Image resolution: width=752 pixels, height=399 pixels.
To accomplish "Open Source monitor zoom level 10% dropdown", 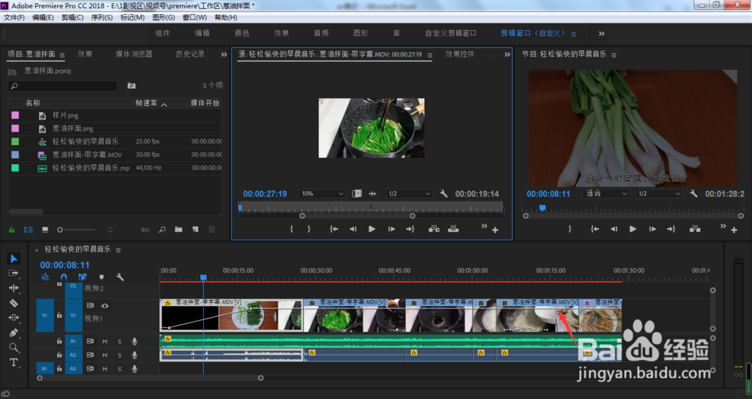I will click(322, 194).
